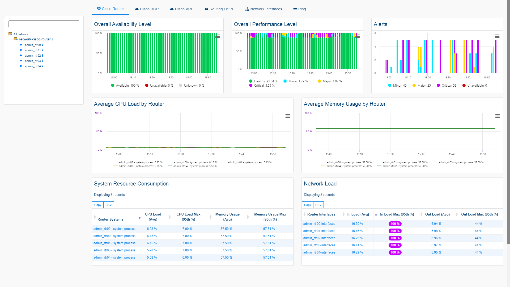The height and width of the screenshot is (287, 510).
Task: Switch to the Network Interfaces tab
Action: (x=264, y=9)
